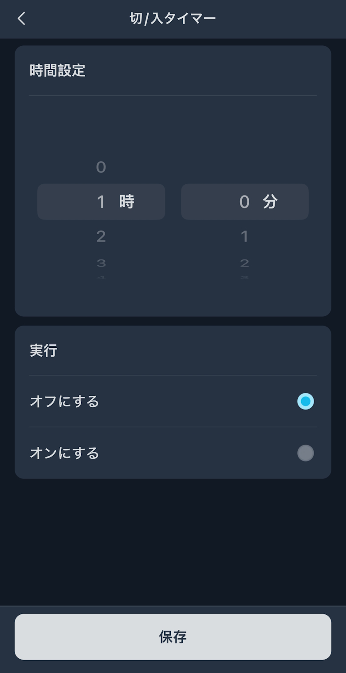The width and height of the screenshot is (346, 673).
Task: Tap the partially visible minute 3
Action: pos(244,278)
